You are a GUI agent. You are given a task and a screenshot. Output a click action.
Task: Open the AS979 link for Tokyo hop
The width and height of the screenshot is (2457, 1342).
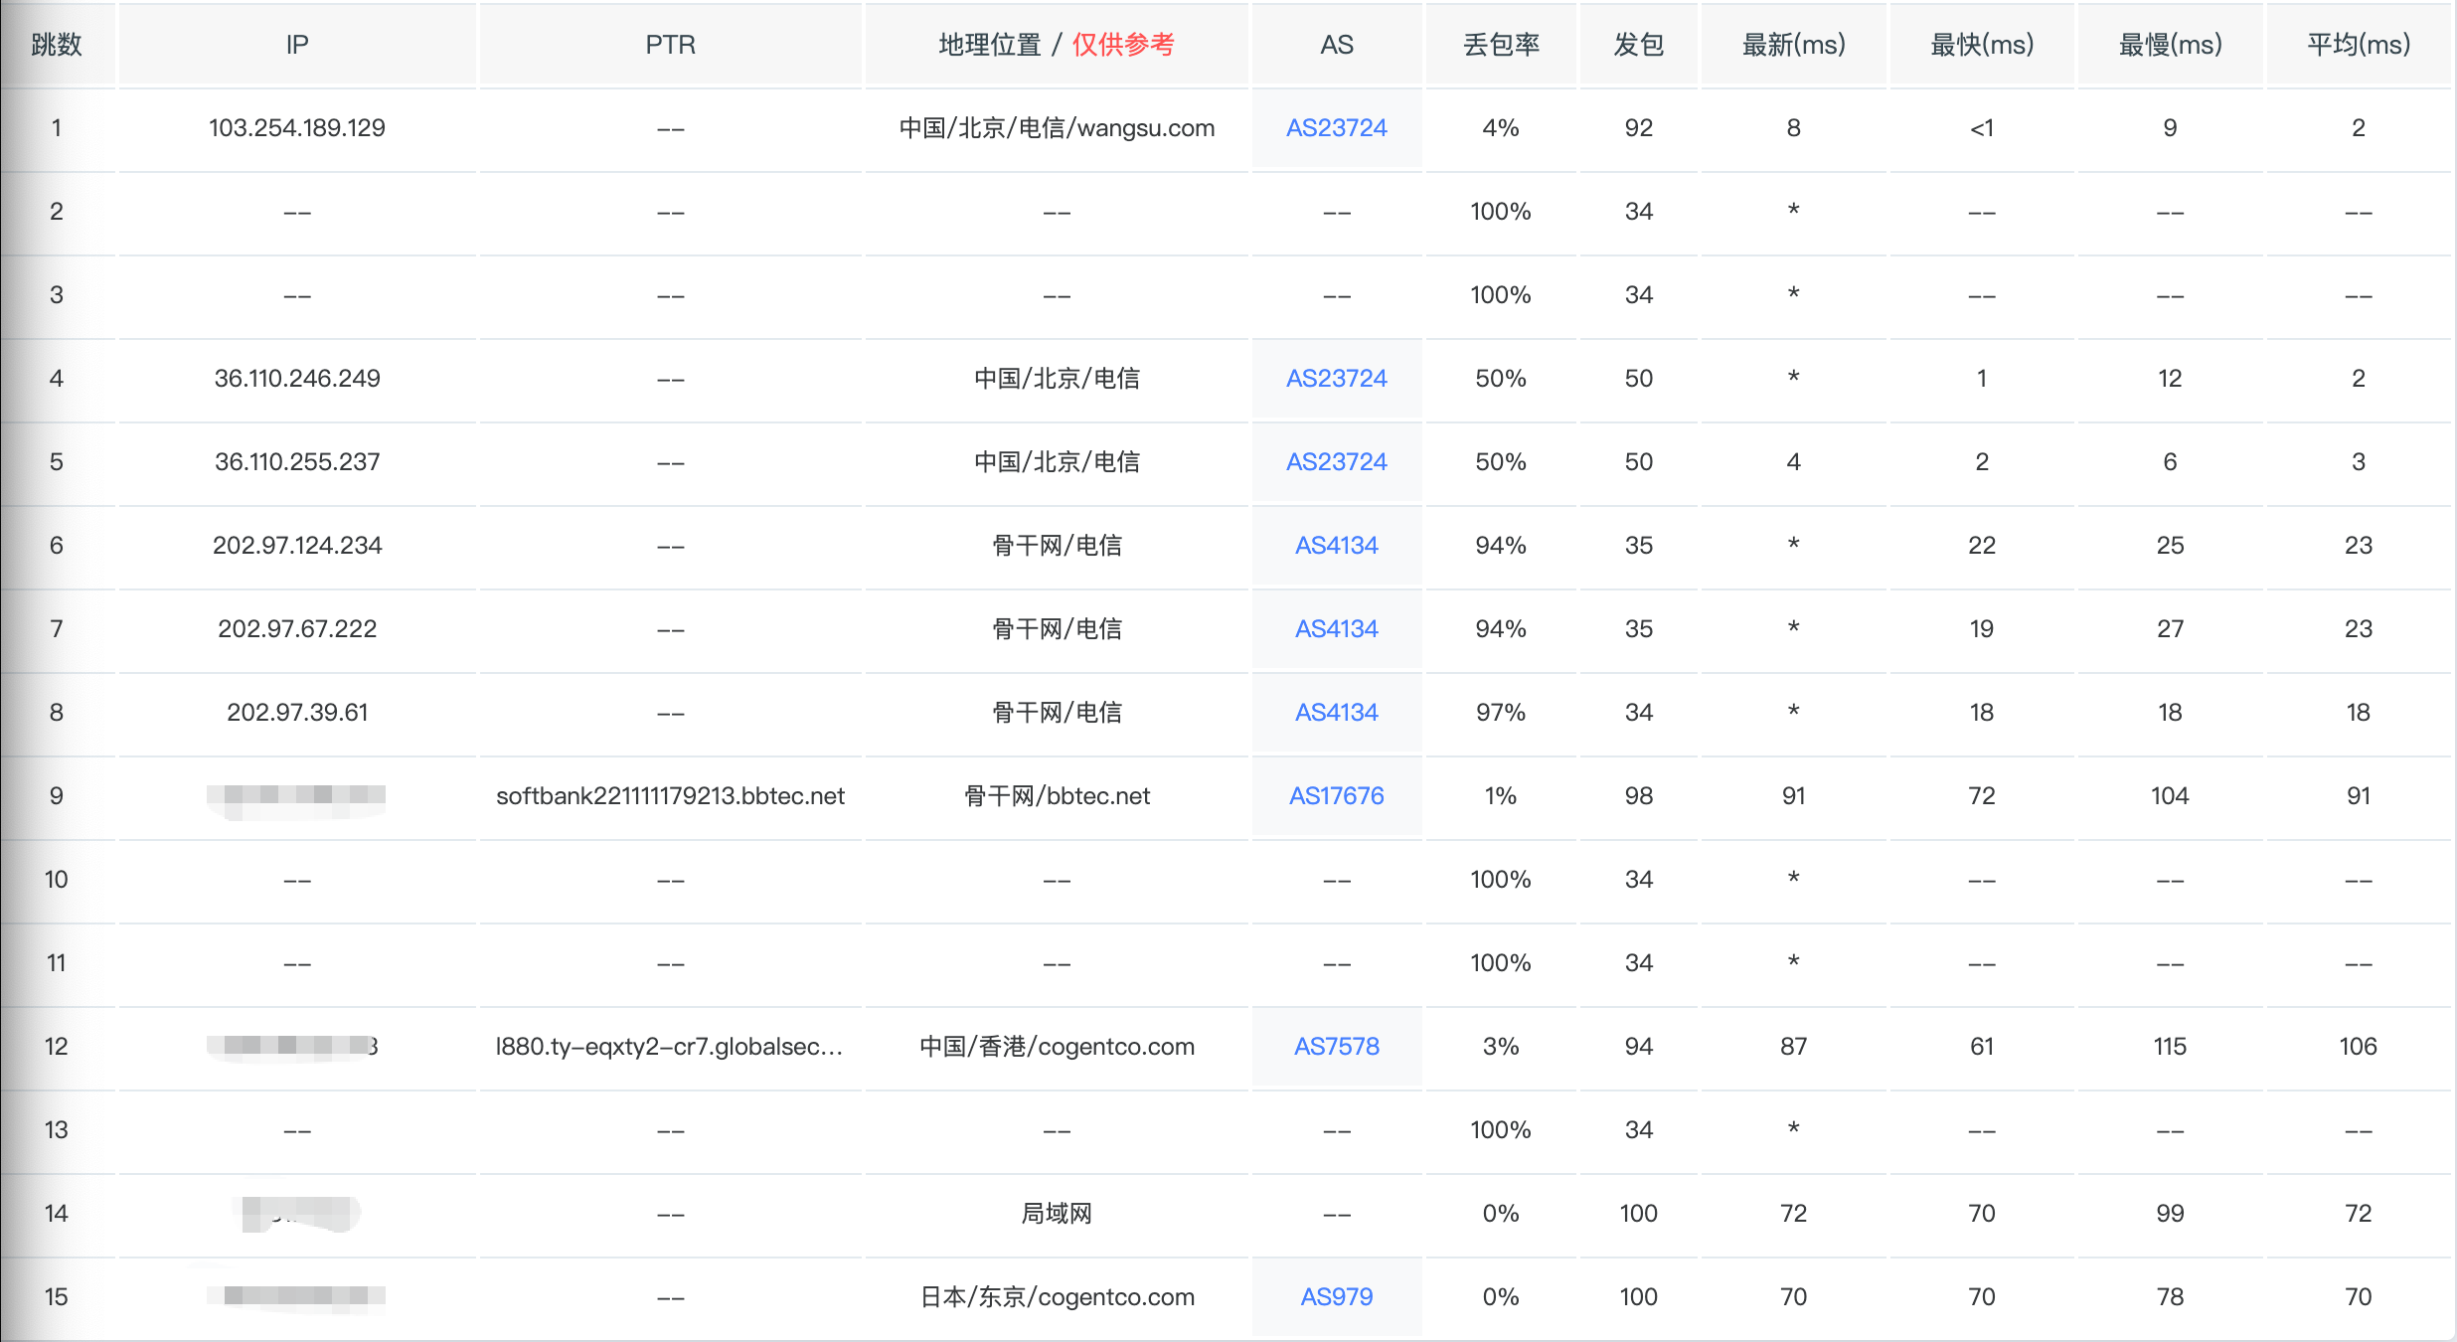click(1336, 1297)
